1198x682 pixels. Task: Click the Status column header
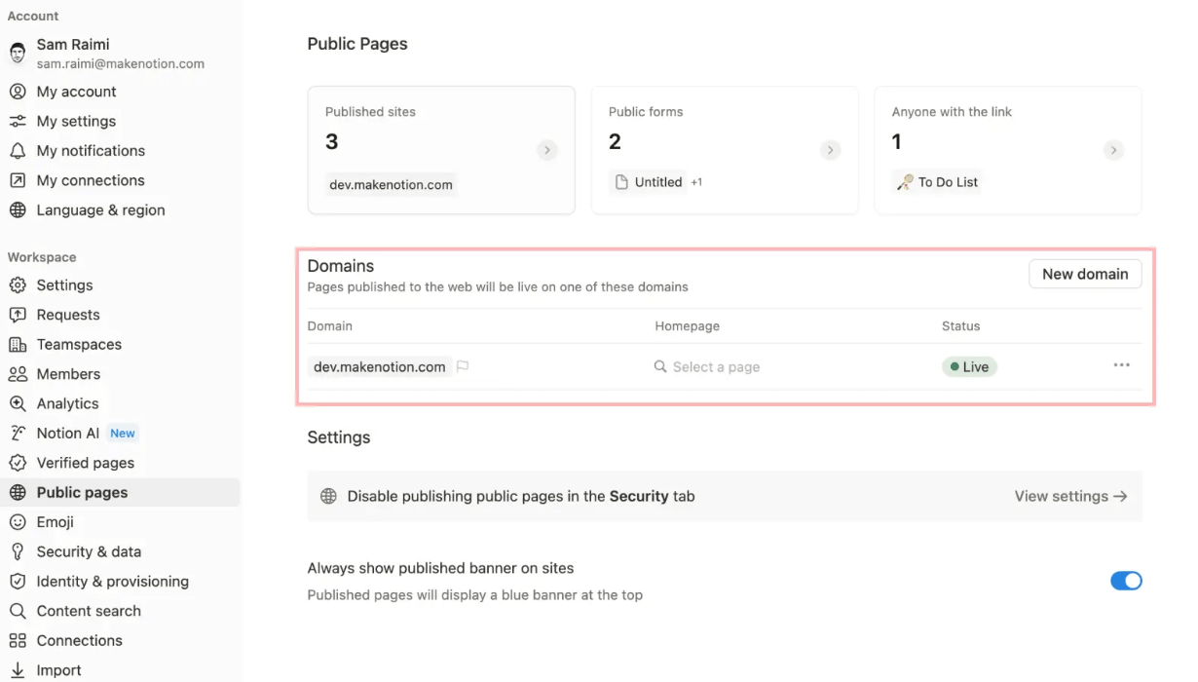960,326
